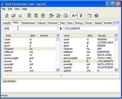Maximize the Unit Conversion Tool window
122x99 pixels.
pos(113,4)
